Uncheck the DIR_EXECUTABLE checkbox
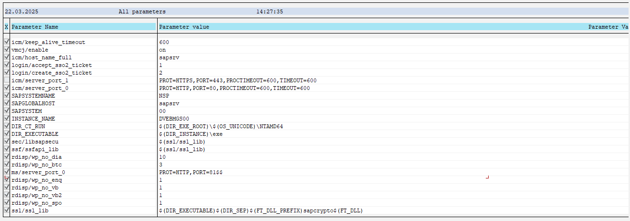This screenshot has height=221, width=630. pos(7,134)
